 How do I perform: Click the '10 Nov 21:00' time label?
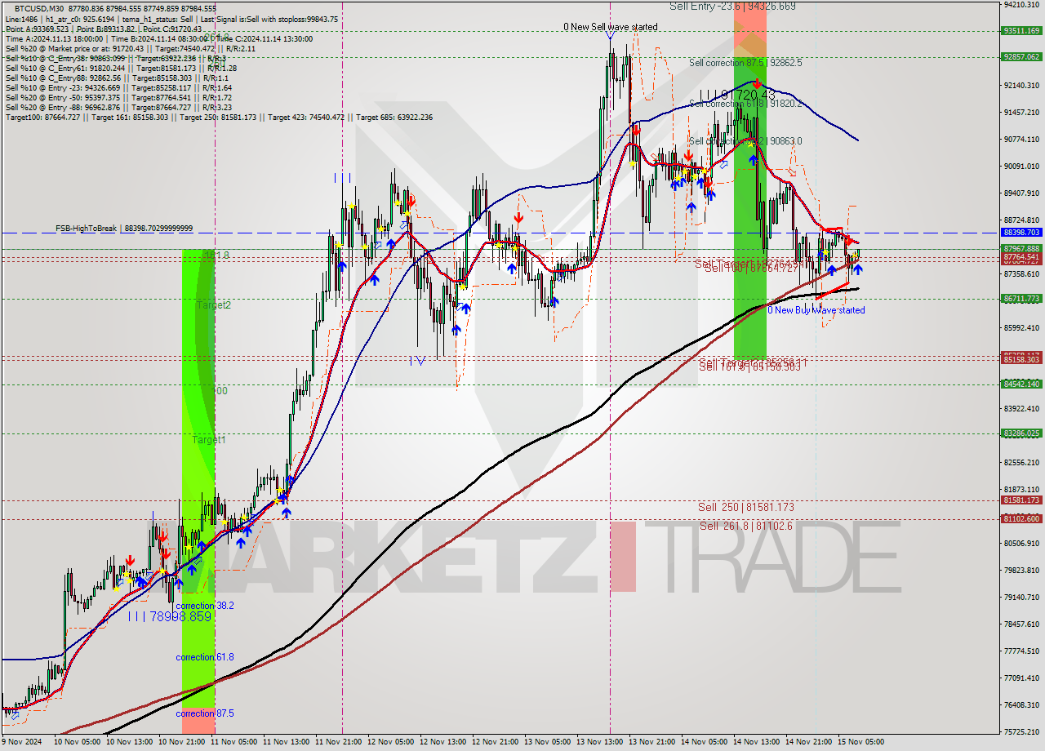point(183,742)
